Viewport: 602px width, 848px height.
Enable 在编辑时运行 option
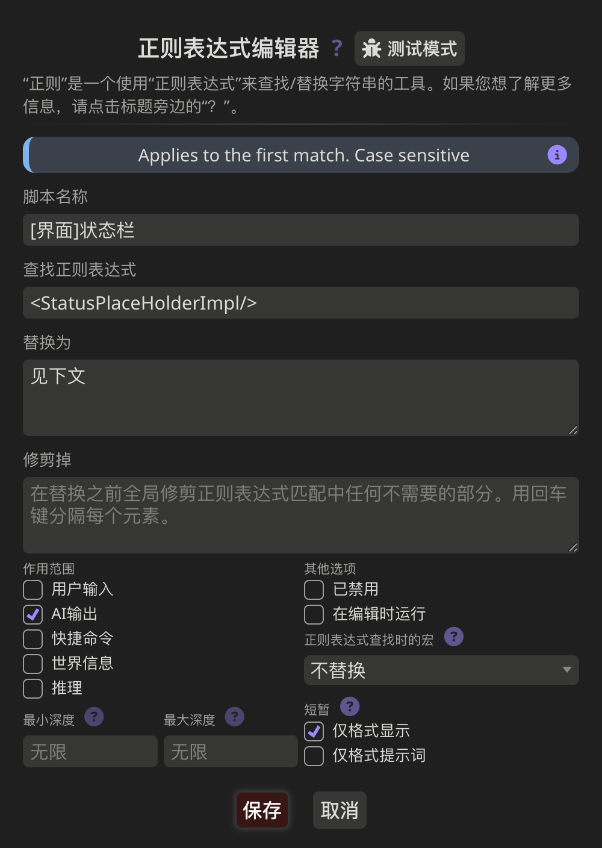tap(314, 614)
